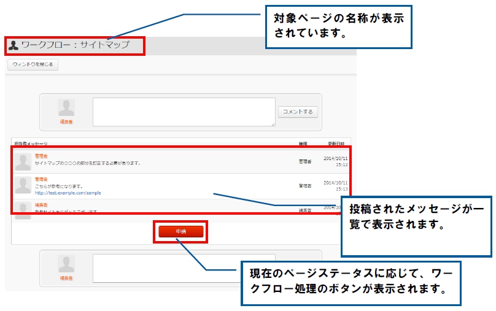Click the ワークフロー：サイトマップ title text
The width and height of the screenshot is (496, 311).
tap(76, 45)
